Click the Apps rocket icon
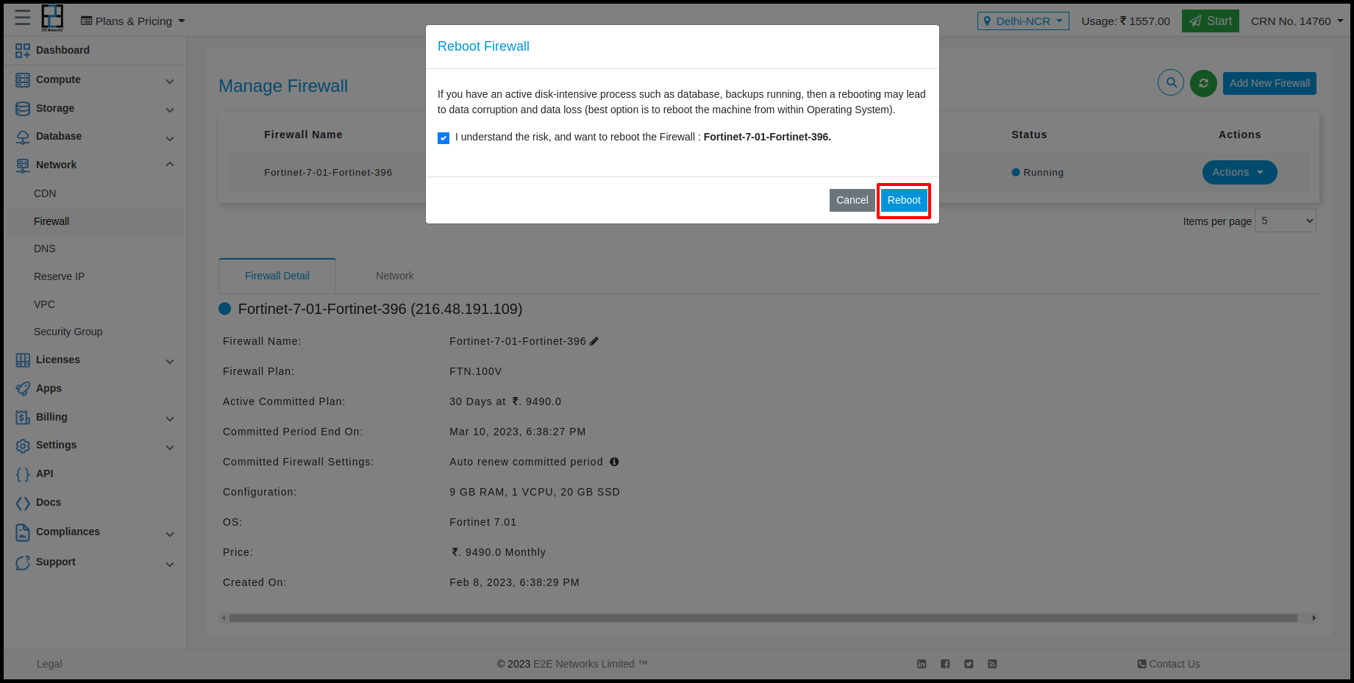Screen dimensions: 1354x683 (23, 389)
